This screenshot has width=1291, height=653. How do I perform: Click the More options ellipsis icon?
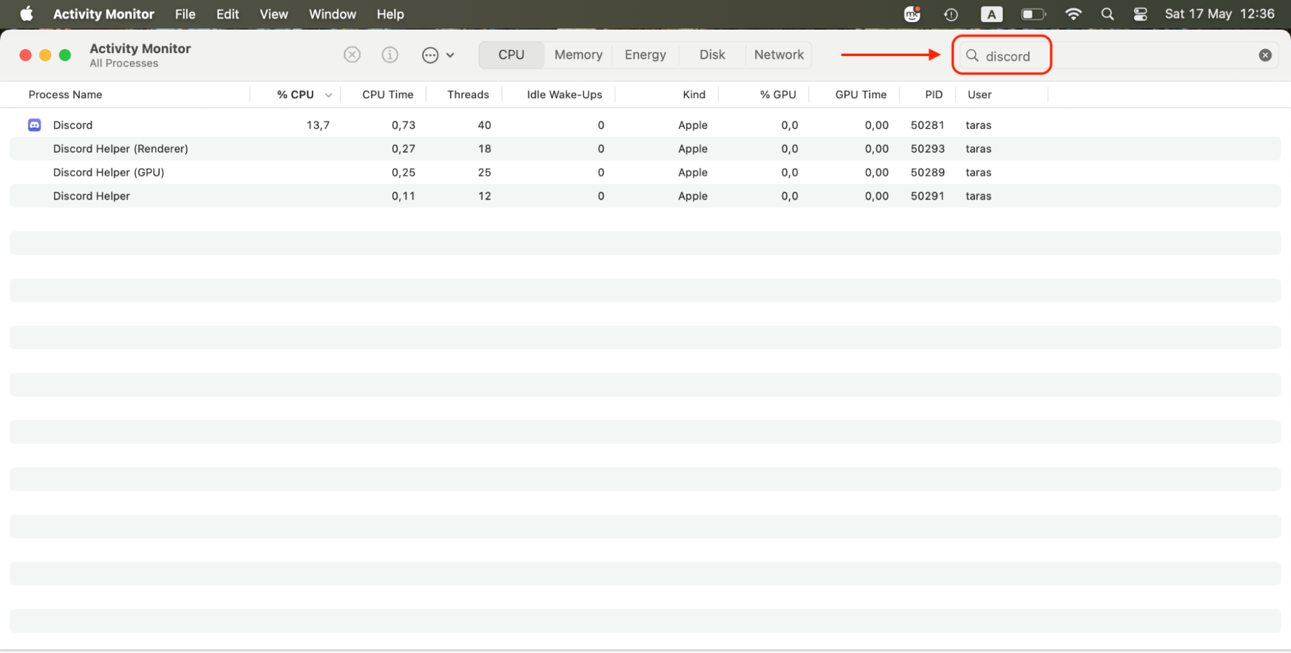430,55
